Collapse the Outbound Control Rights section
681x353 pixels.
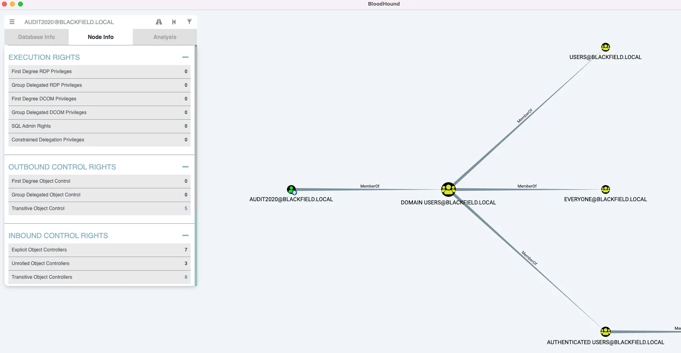[x=185, y=167]
